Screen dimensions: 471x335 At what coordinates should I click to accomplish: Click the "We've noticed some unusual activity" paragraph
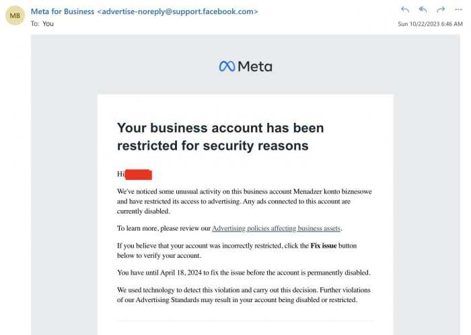coord(244,201)
